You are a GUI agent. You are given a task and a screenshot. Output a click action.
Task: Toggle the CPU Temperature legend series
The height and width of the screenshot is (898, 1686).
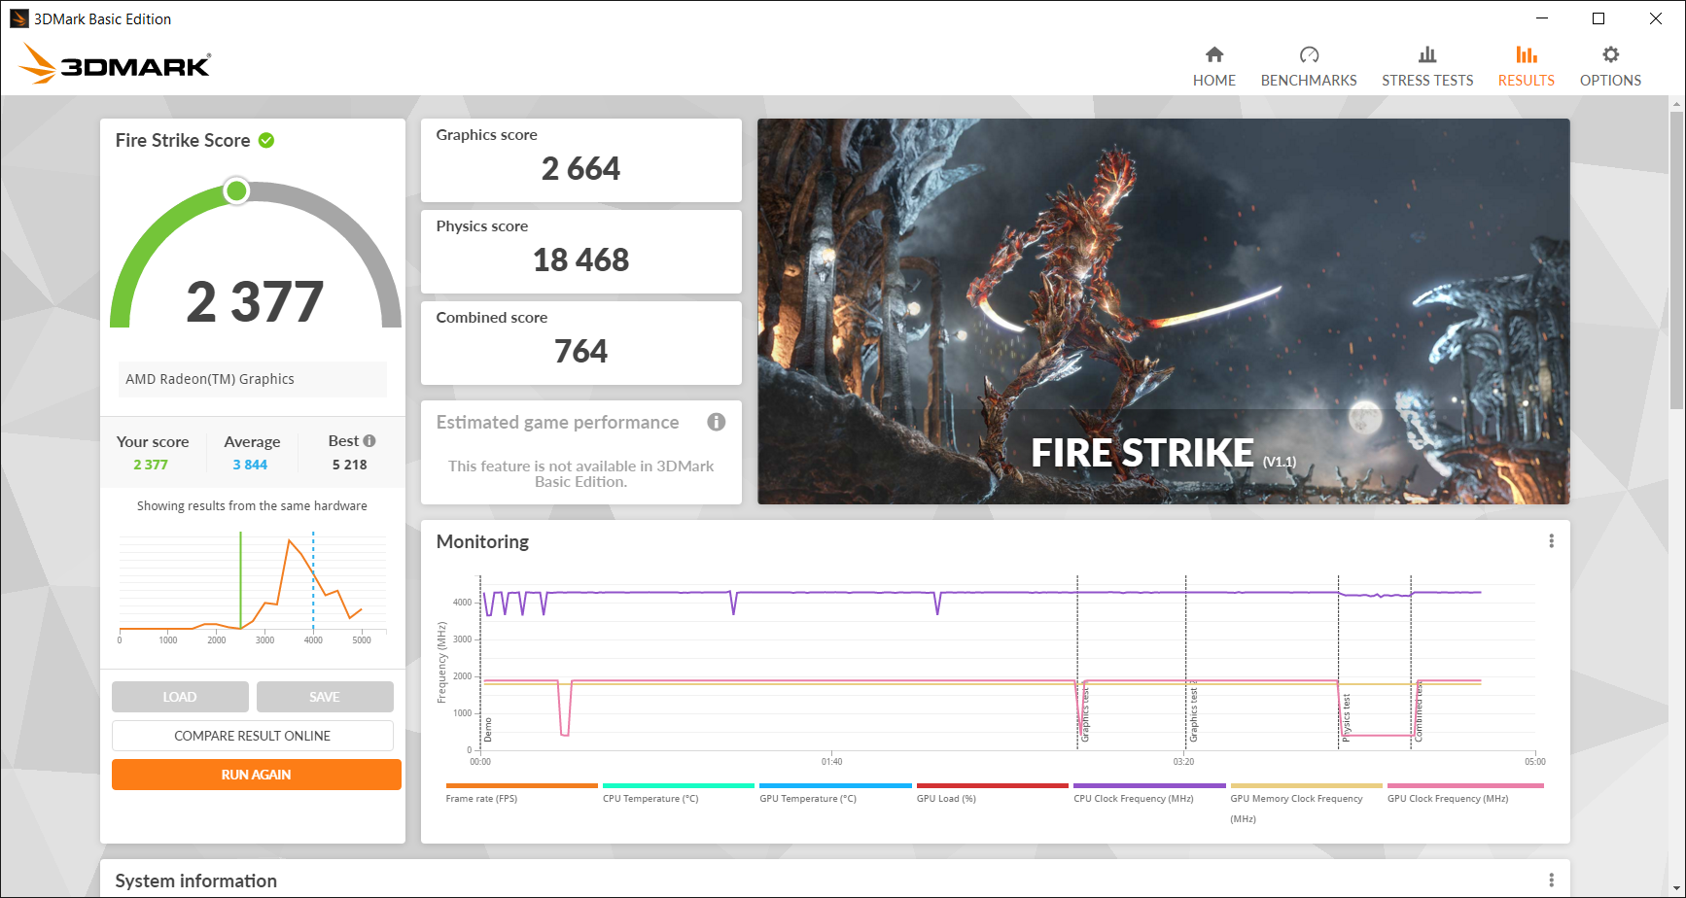pos(678,793)
